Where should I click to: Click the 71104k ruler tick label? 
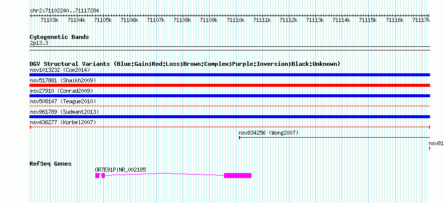click(76, 20)
